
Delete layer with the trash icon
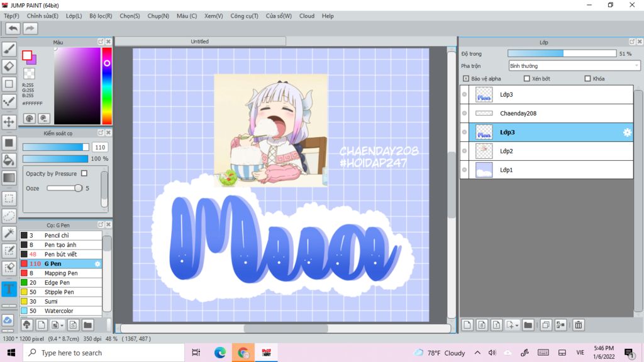point(579,325)
